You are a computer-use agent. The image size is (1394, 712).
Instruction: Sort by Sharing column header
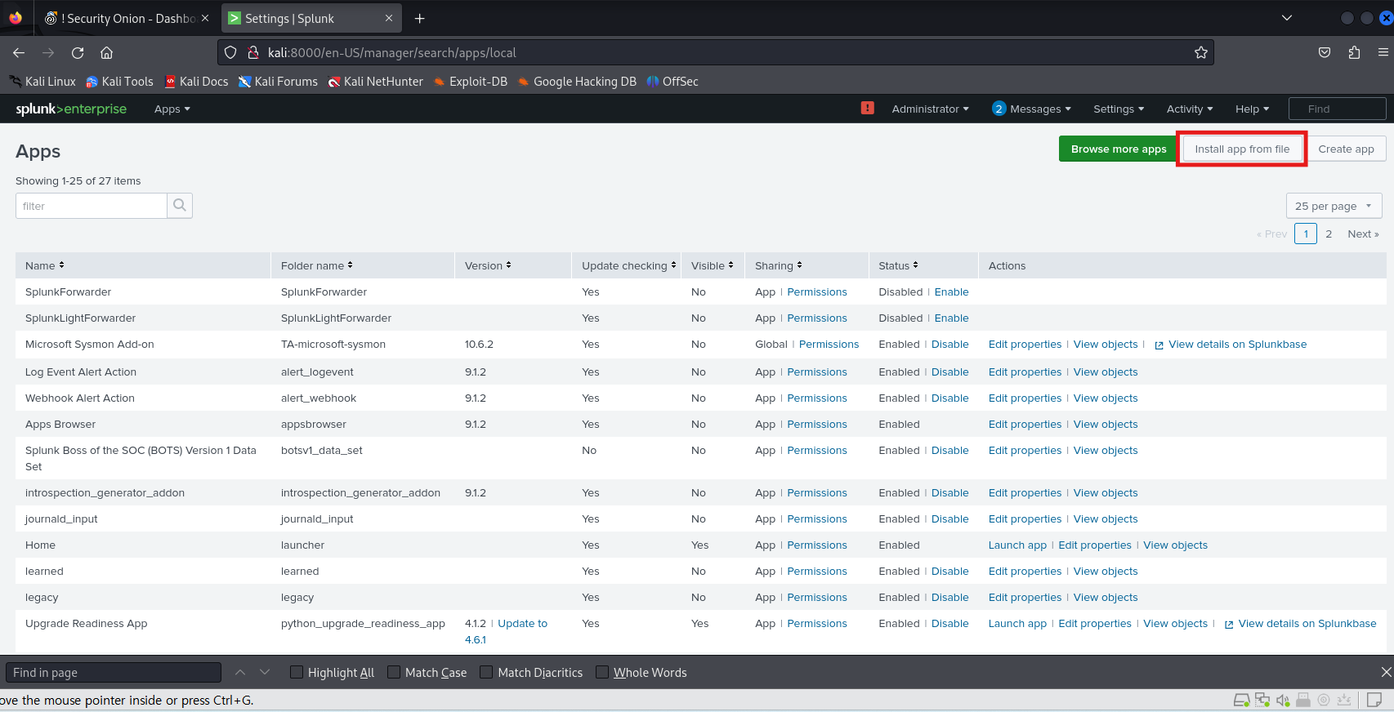[x=779, y=265]
